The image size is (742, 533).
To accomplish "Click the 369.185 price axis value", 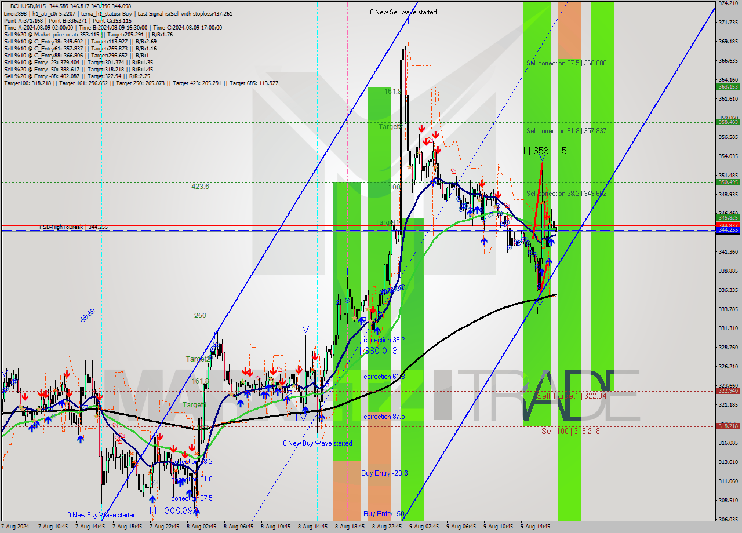I will click(x=728, y=42).
